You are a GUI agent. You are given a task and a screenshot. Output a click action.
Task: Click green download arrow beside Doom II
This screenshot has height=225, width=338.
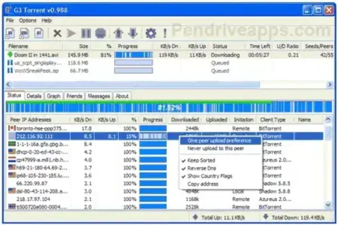pos(10,55)
